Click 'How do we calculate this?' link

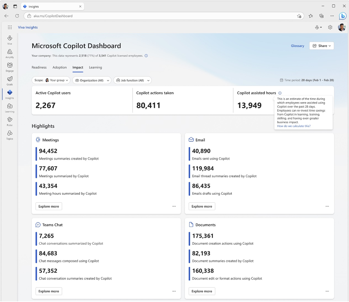(x=294, y=126)
